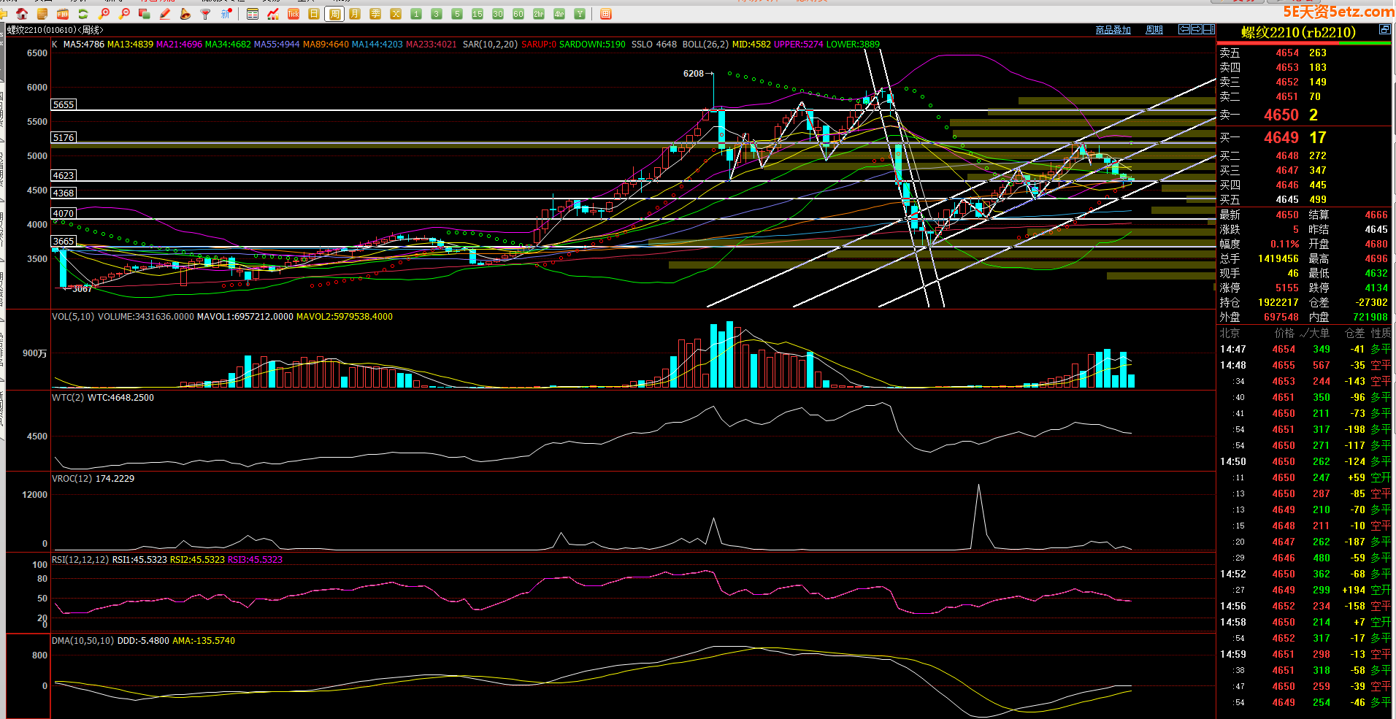Open the 周期 period link
The image size is (1396, 719).
click(1154, 30)
